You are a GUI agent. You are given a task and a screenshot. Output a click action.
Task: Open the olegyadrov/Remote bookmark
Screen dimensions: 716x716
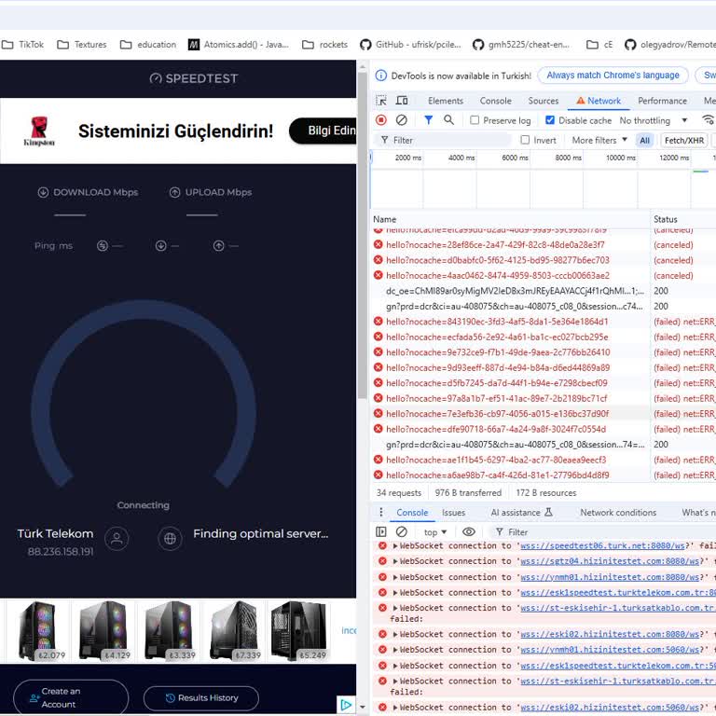coord(669,45)
